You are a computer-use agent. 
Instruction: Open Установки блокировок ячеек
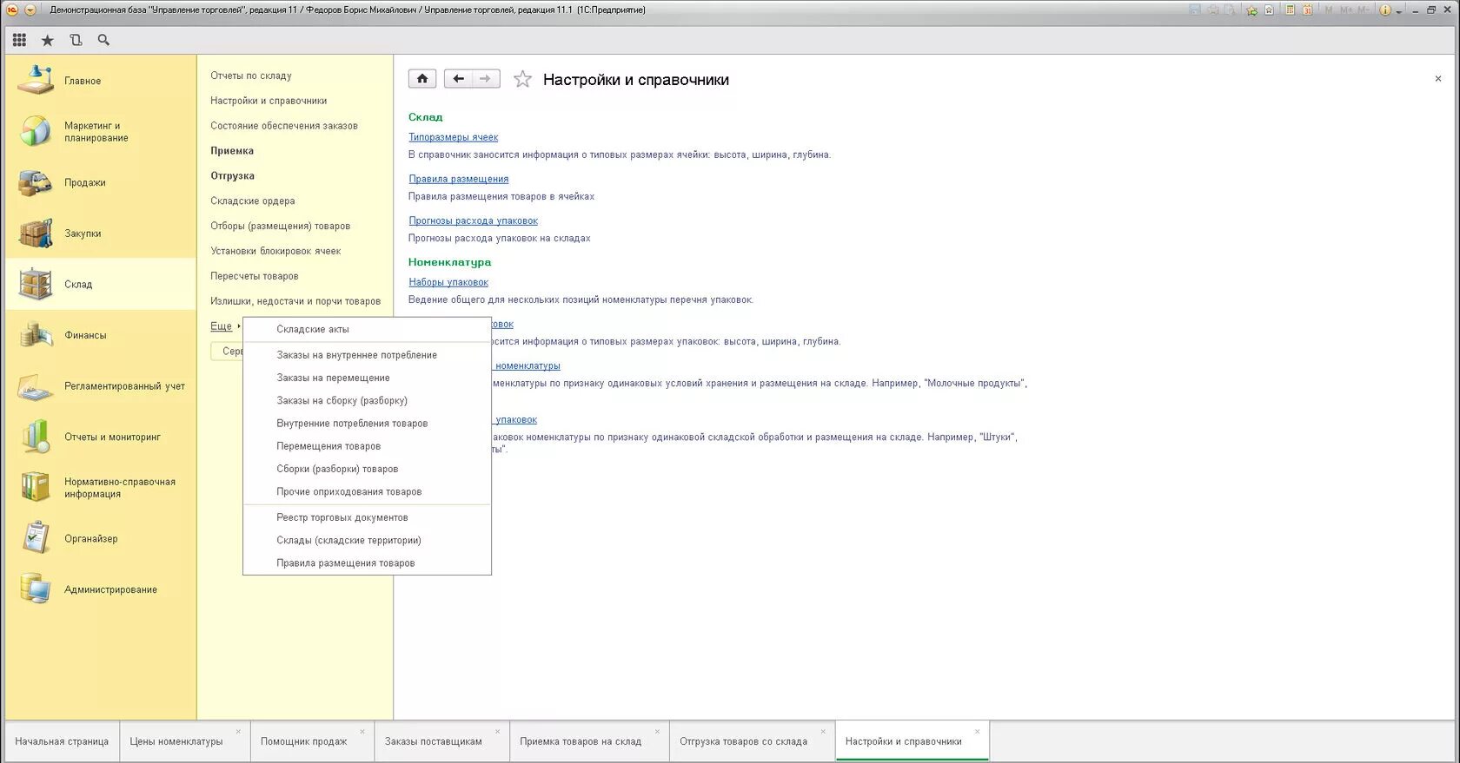pyautogui.click(x=275, y=251)
